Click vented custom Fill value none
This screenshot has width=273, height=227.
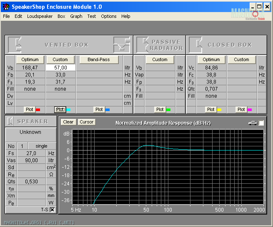pyautogui.click(x=60, y=89)
